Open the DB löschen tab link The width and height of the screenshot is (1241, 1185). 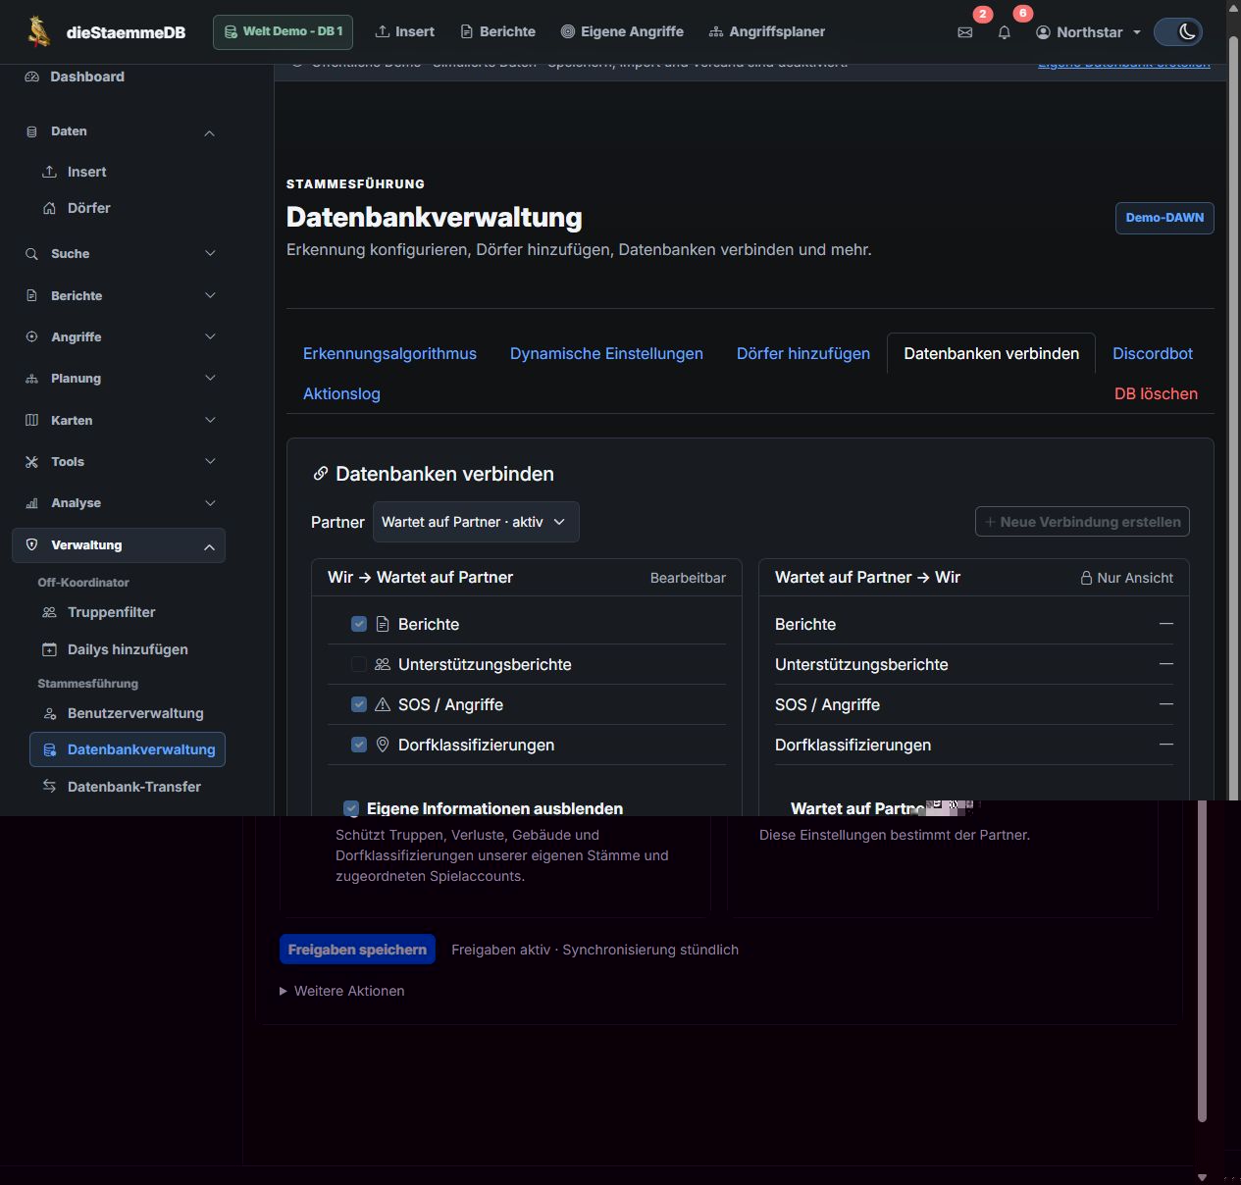pos(1156,393)
